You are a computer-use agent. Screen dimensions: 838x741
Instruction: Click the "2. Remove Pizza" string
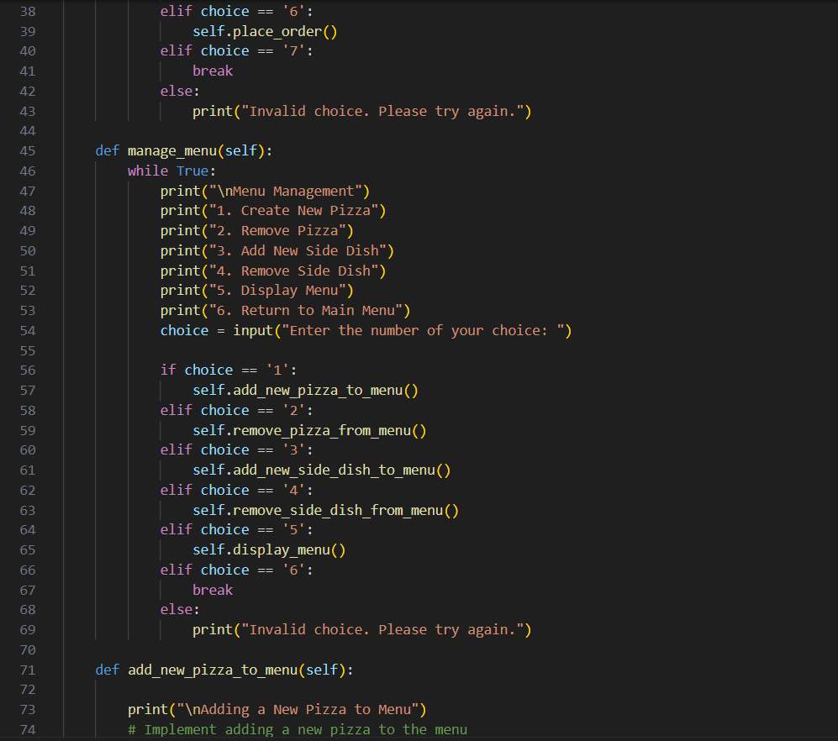click(x=277, y=231)
